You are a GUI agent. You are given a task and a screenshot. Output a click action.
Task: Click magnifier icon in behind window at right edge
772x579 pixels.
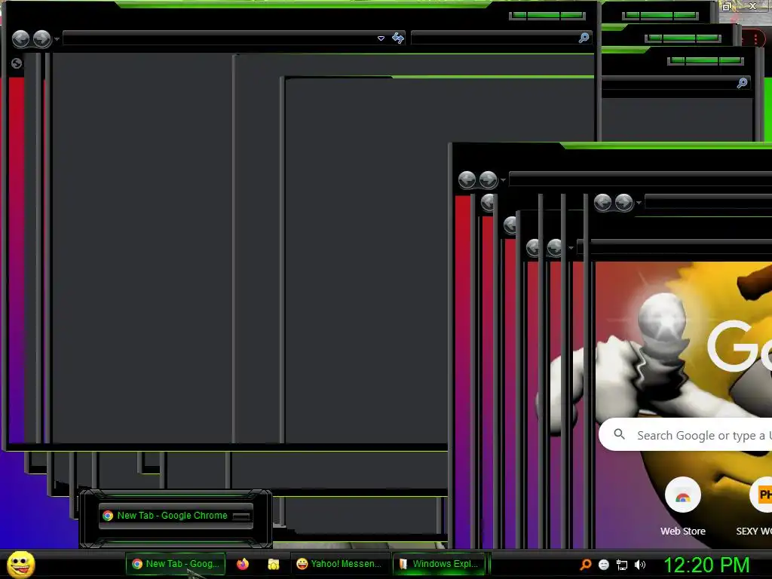click(743, 83)
